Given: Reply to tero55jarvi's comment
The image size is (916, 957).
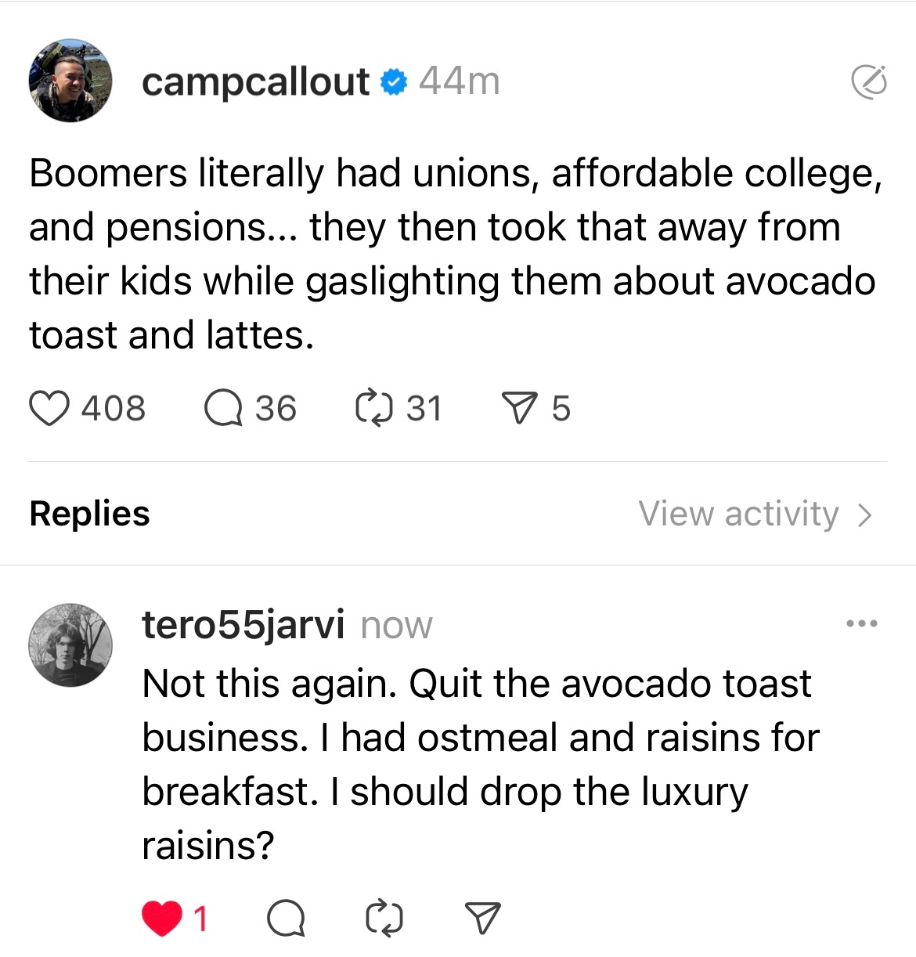Looking at the screenshot, I should click(286, 918).
